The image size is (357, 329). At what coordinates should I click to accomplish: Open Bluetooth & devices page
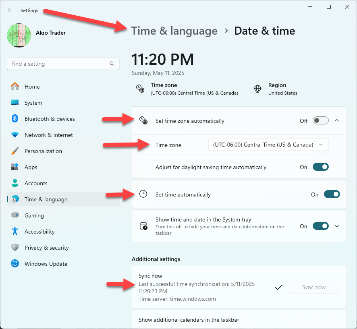pos(63,119)
